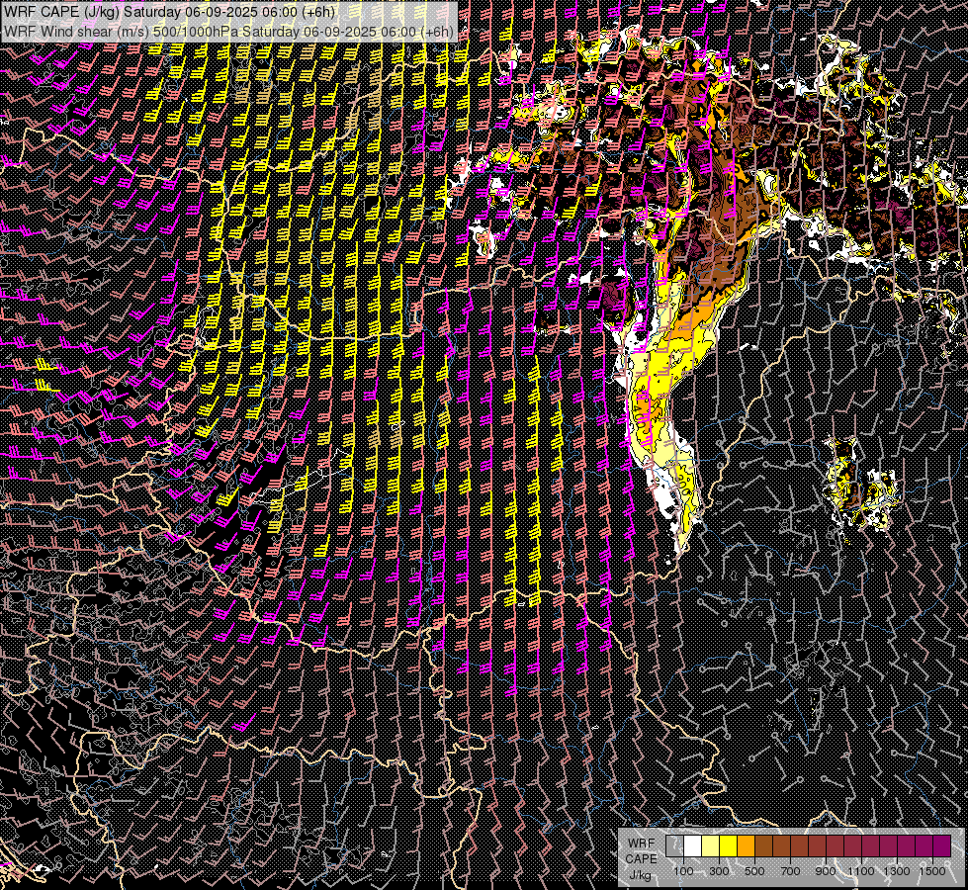
Task: Click the '300' legend value
Action: [x=719, y=871]
